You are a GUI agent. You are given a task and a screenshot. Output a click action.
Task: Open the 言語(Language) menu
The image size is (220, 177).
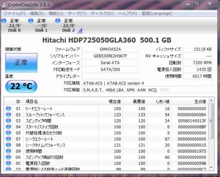click(x=157, y=14)
